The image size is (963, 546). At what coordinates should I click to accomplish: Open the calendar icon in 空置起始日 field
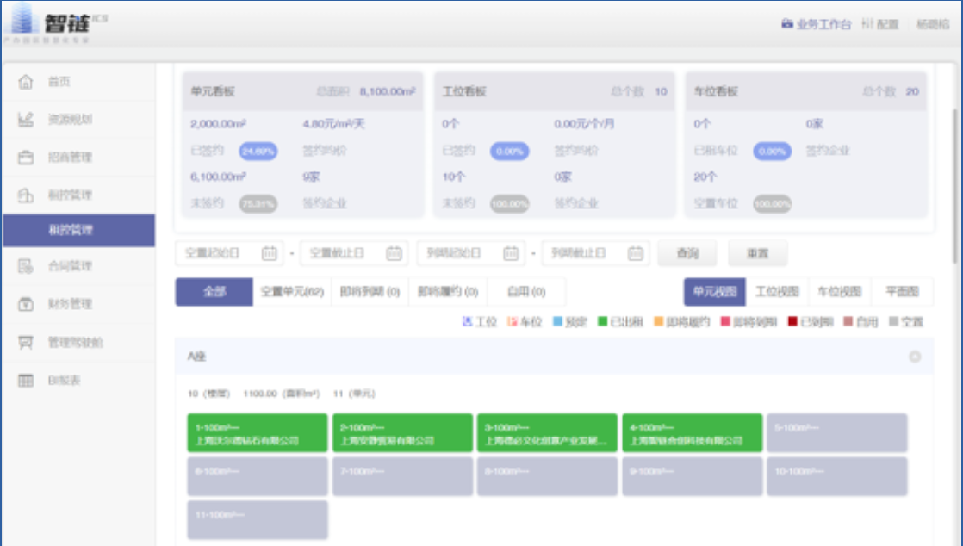pyautogui.click(x=269, y=253)
